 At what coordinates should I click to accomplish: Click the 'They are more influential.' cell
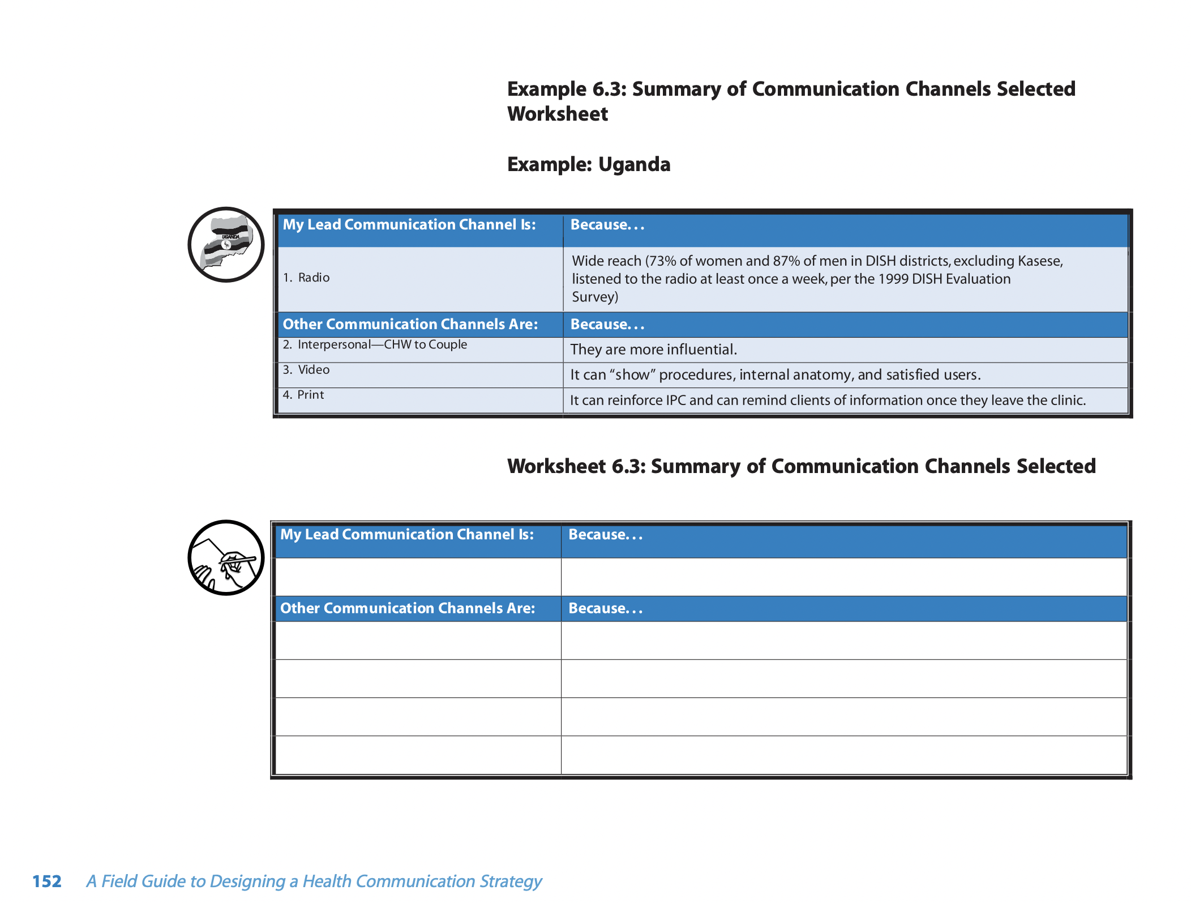click(846, 350)
